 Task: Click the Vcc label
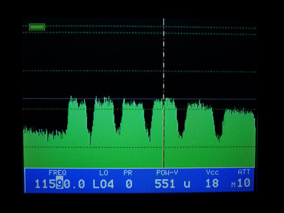click(212, 173)
